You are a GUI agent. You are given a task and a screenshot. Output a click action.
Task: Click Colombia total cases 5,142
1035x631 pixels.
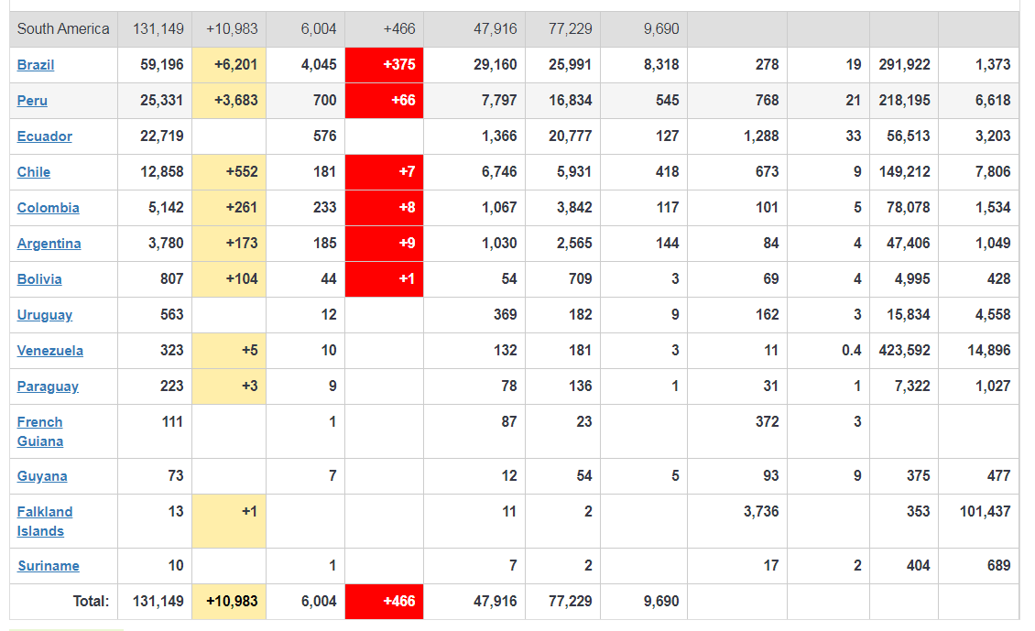coord(166,207)
